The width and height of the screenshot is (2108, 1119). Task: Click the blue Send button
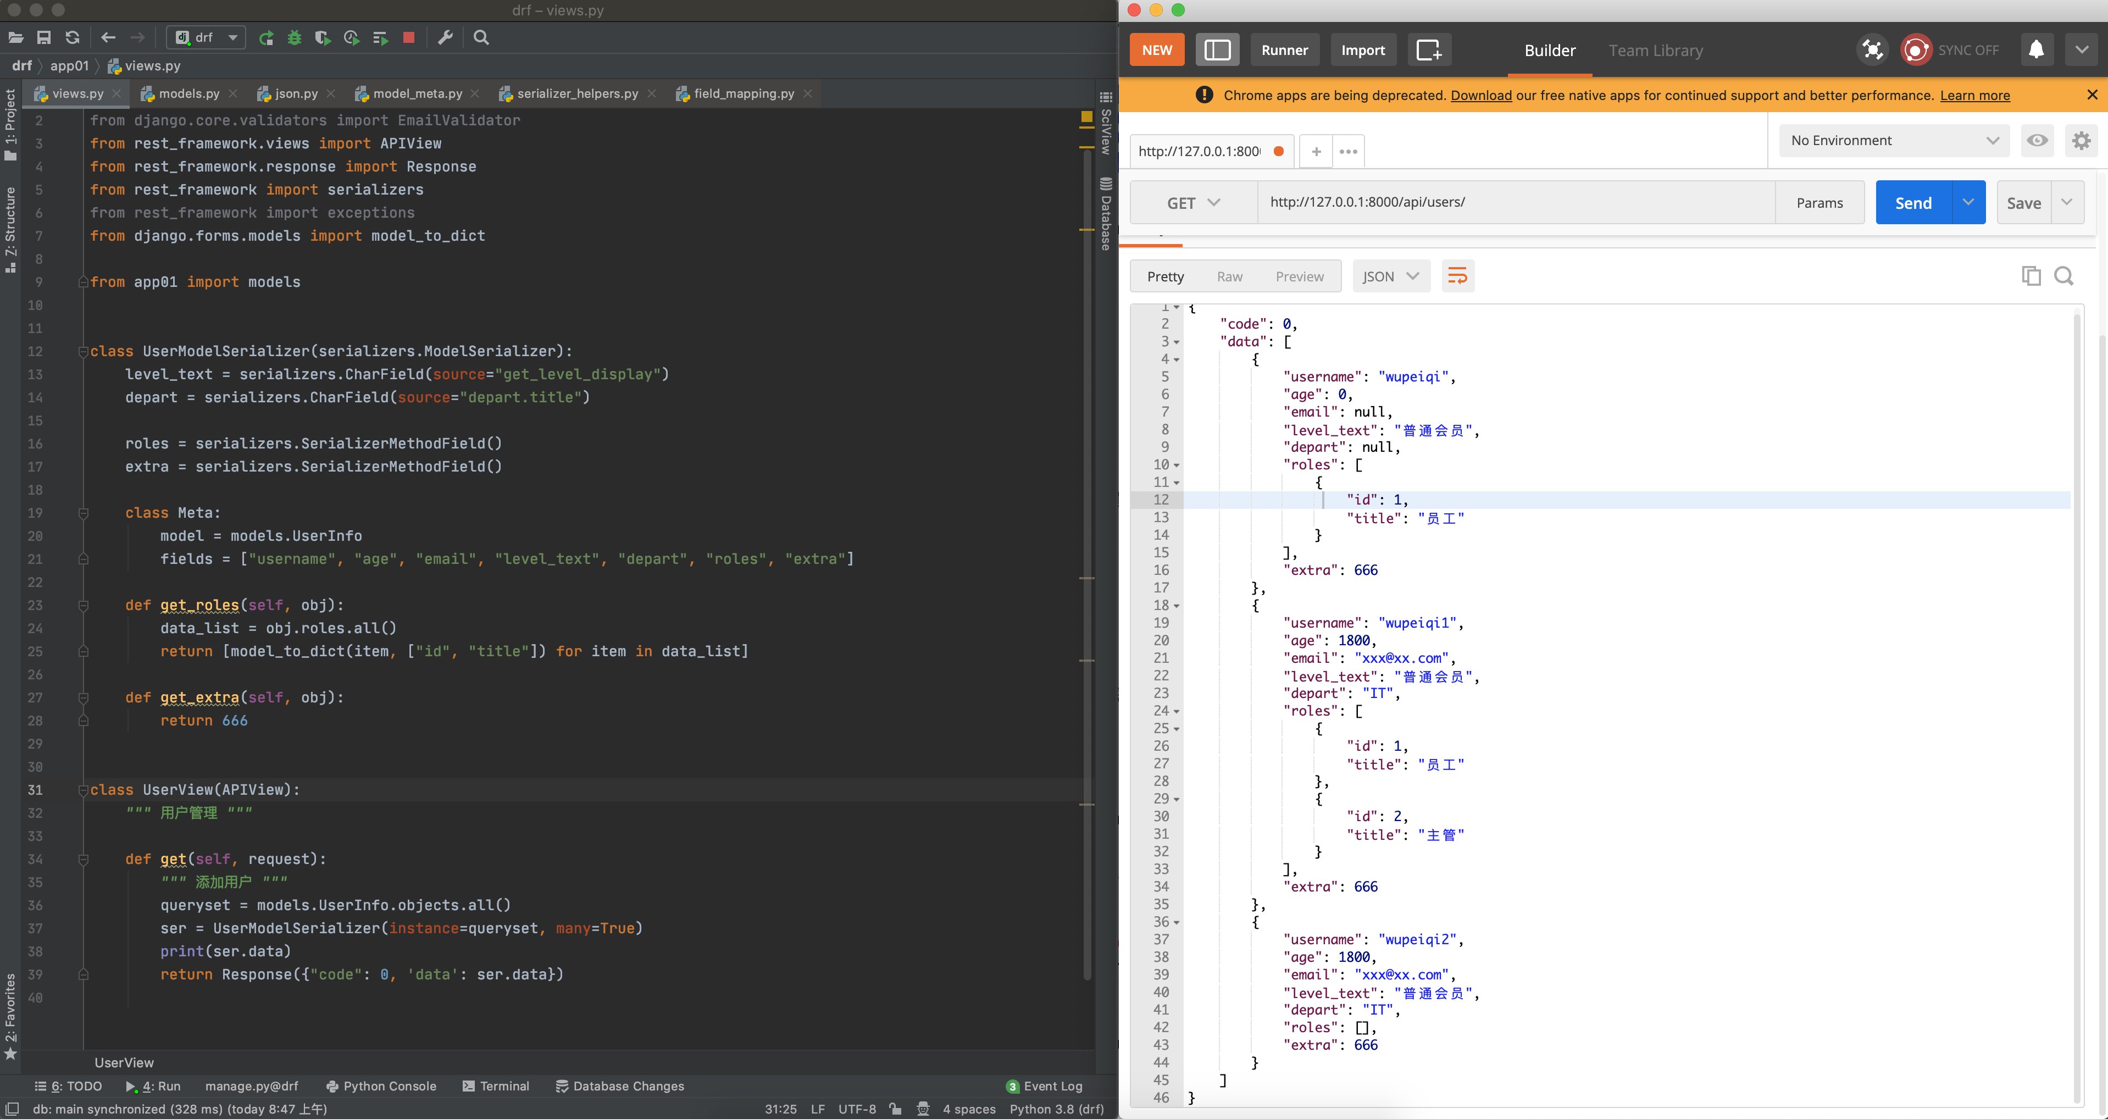[x=1913, y=203]
